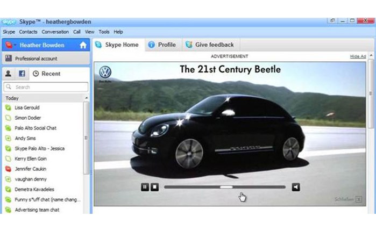Click status icon beside Demetra Kavadeles
The width and height of the screenshot is (376, 231).
point(8,189)
